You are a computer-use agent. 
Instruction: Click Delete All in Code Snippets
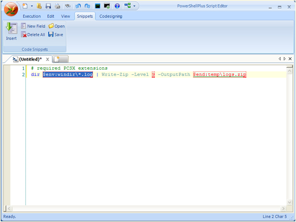[33, 35]
